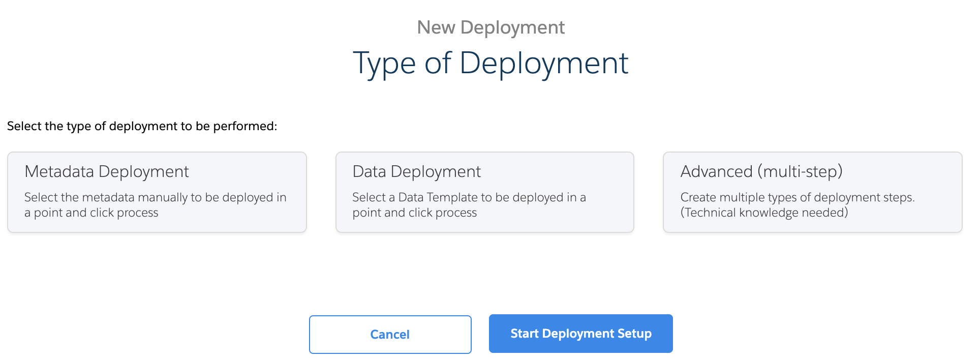Image resolution: width=980 pixels, height=359 pixels.
Task: Click the word "New" in the subtitle
Action: [x=436, y=27]
